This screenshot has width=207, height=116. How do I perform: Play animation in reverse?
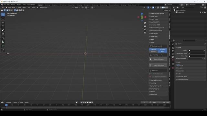86,102
